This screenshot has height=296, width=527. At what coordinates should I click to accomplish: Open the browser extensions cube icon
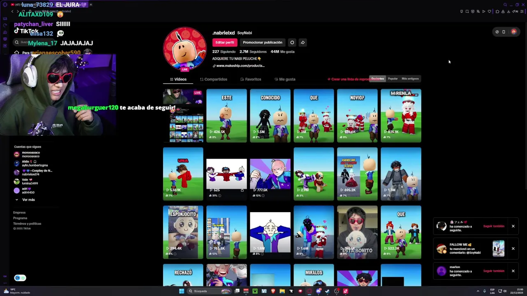pos(497,12)
